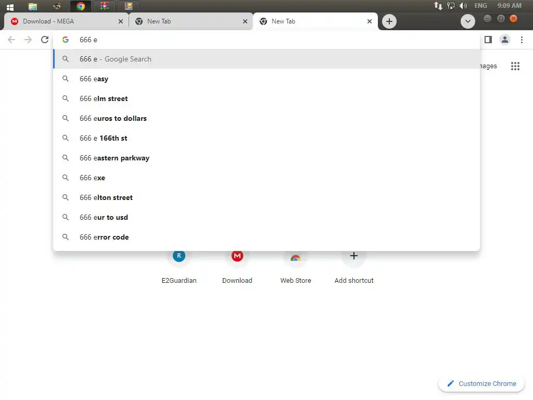Close the active rightmost New Tab

click(x=370, y=21)
